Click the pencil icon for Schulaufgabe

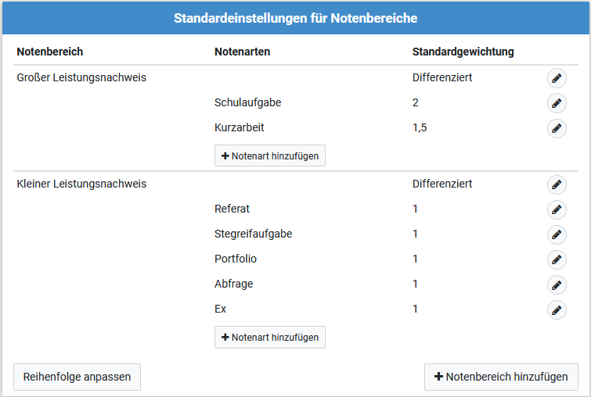click(557, 103)
